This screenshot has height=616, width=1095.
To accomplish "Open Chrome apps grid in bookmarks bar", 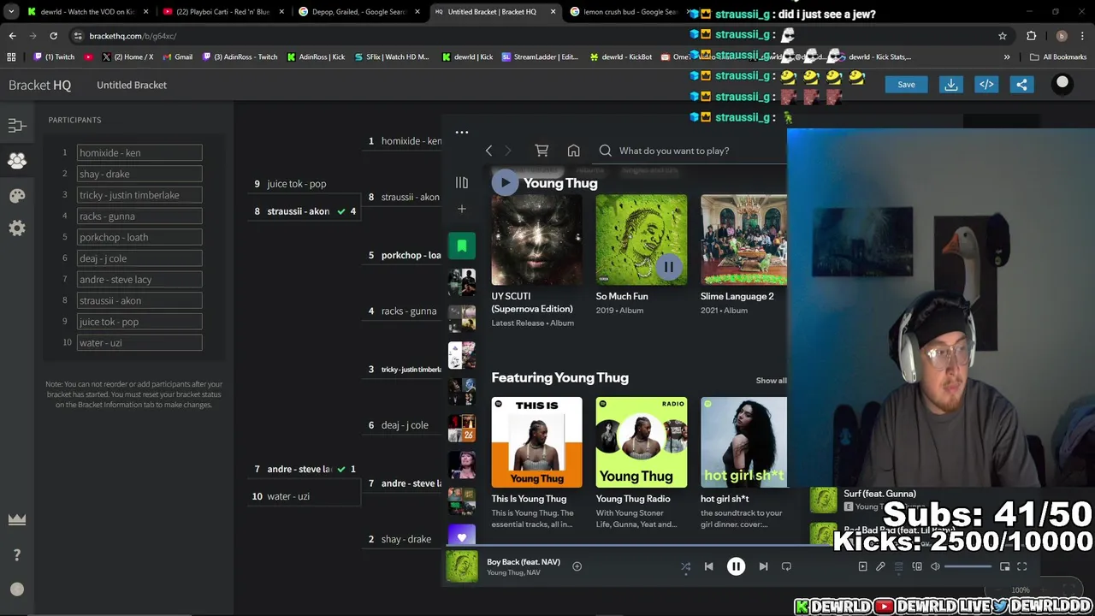I will click(x=11, y=57).
